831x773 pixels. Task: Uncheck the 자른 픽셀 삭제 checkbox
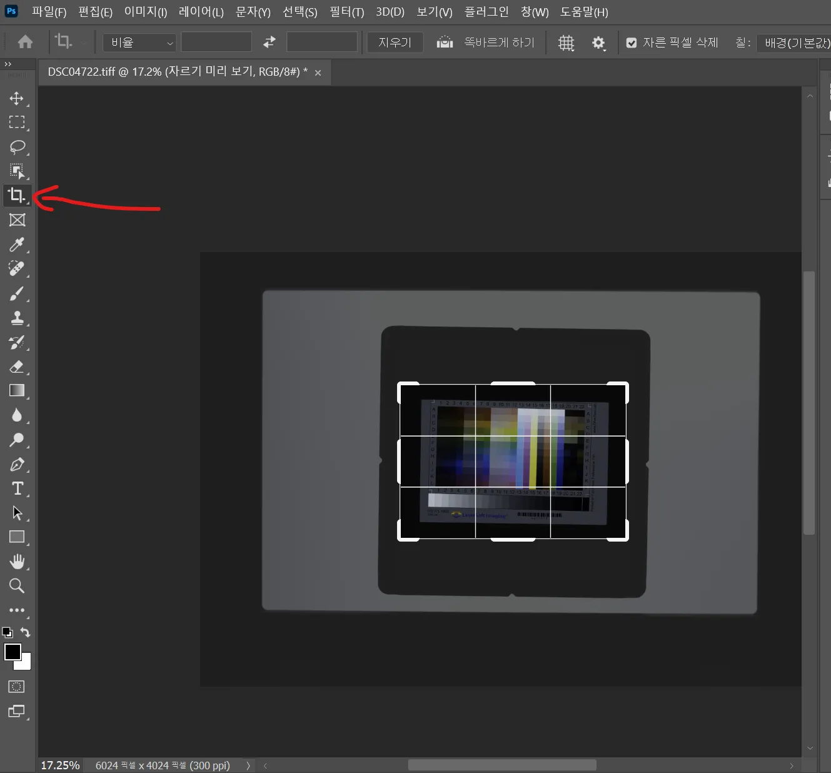(632, 43)
